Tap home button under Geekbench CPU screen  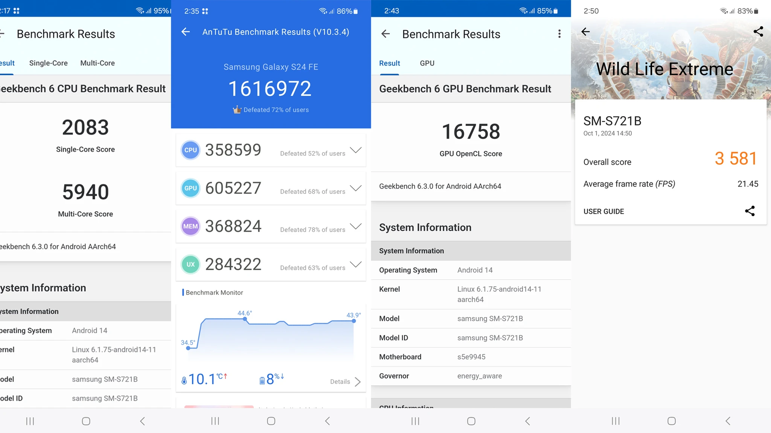pos(86,421)
